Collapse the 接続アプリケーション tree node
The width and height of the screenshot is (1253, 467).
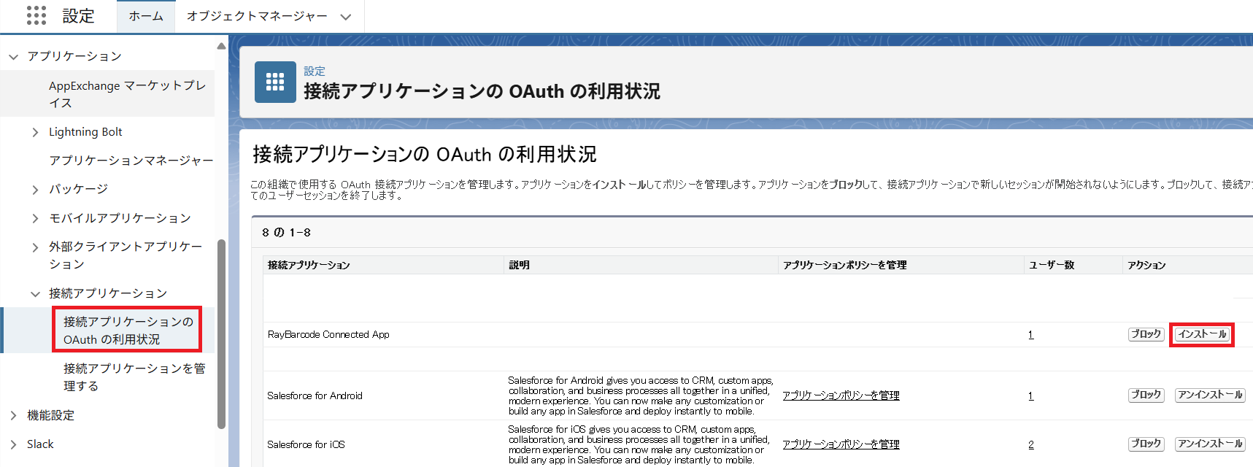click(x=35, y=294)
